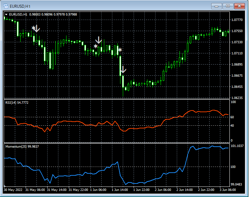Minimize the EURUSD,H1 chart window
The height and width of the screenshot is (197, 249).
tap(216, 6)
